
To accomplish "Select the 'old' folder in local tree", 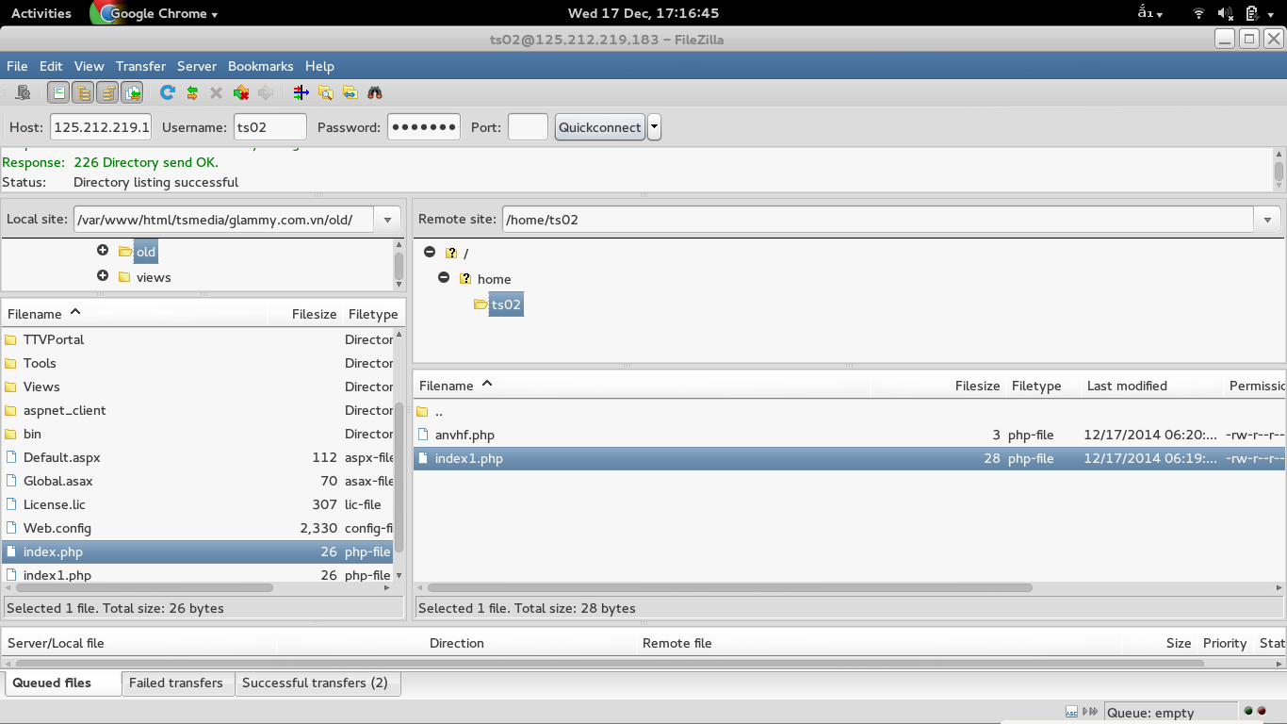I will (145, 252).
